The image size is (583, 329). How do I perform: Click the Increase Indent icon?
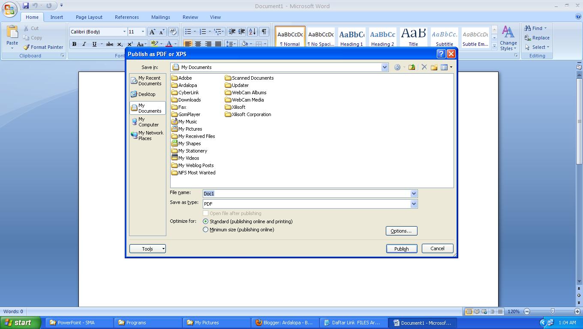[x=241, y=32]
